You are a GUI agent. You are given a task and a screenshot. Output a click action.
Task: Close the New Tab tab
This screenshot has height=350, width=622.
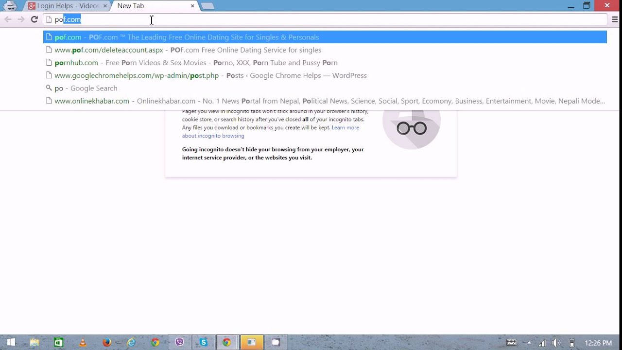point(192,6)
